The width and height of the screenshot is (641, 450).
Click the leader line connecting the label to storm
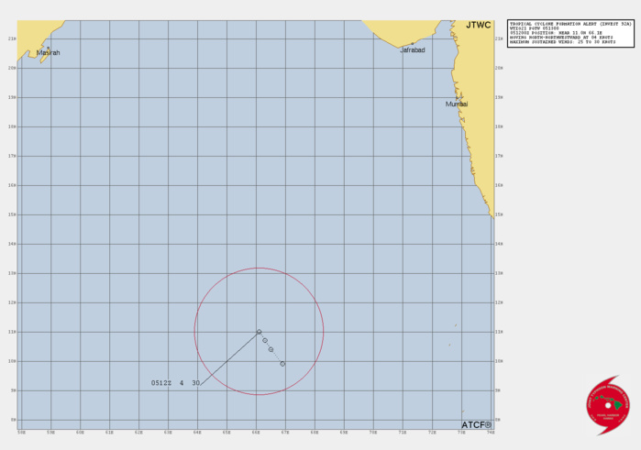(x=229, y=357)
